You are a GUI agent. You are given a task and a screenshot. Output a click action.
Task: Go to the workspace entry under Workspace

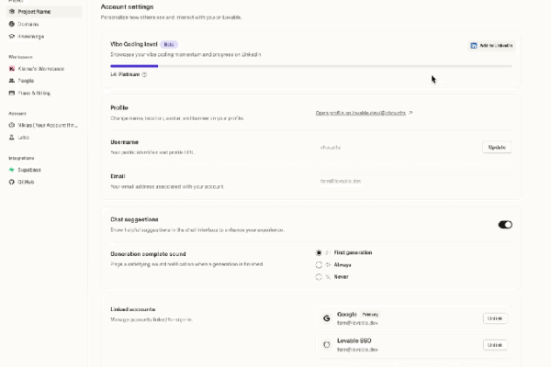click(x=41, y=69)
